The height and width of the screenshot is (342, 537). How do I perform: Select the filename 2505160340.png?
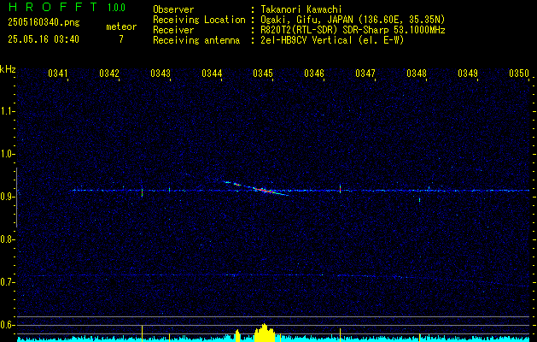(x=44, y=22)
